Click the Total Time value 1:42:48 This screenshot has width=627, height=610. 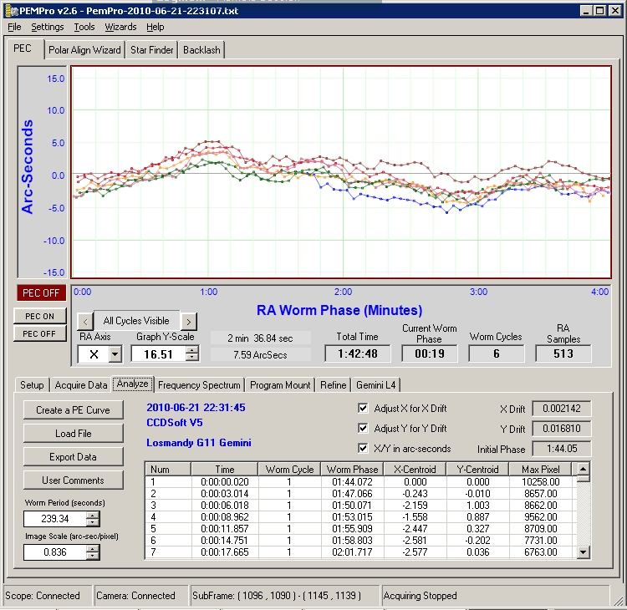click(x=358, y=353)
